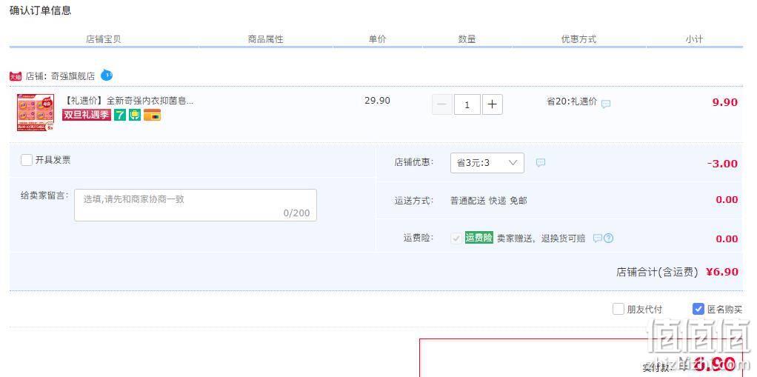
Task: Open product link 【礼遇价】全新奇强内衣抑菌皂
Action: pos(128,101)
